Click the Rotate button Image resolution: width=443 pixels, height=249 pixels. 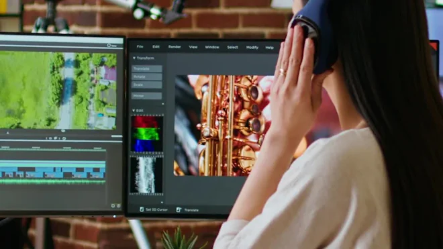tap(146, 77)
